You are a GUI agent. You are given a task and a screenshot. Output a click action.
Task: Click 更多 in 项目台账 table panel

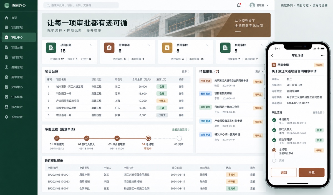[186, 72]
